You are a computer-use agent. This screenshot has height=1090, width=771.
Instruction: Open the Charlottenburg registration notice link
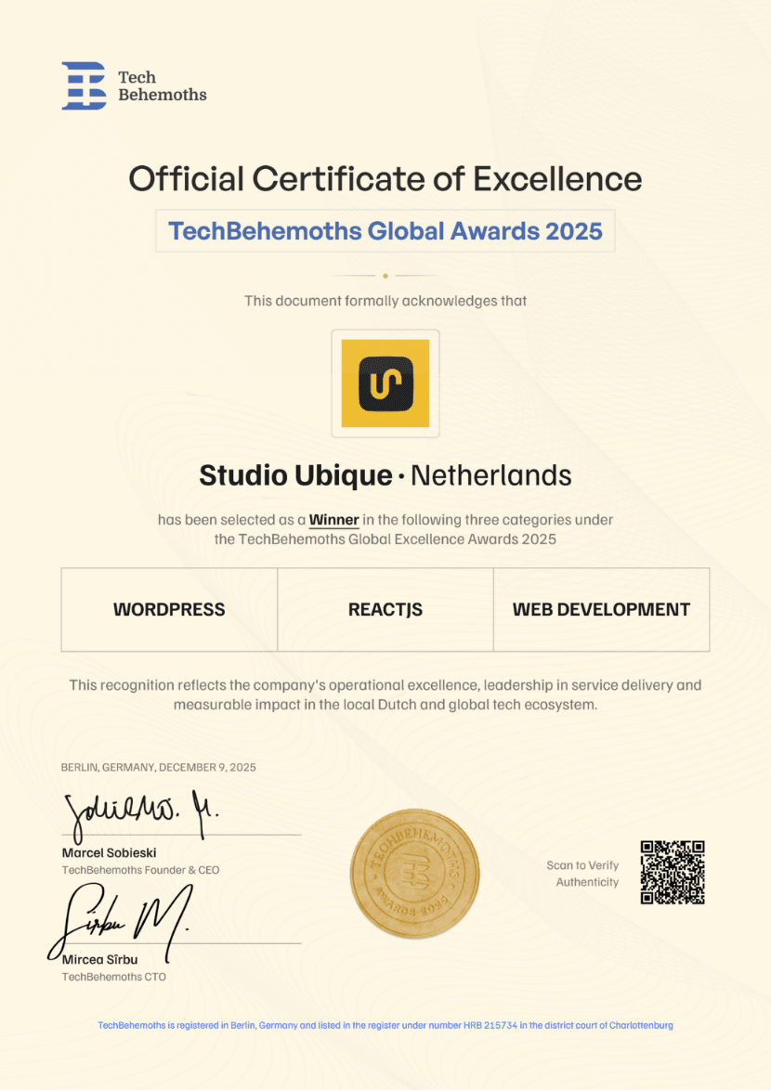click(385, 1026)
